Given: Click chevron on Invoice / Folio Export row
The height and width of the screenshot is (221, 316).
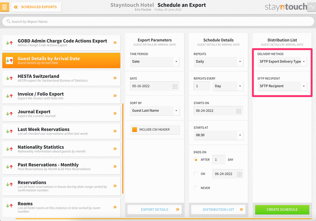Looking at the screenshot, I should (115, 96).
